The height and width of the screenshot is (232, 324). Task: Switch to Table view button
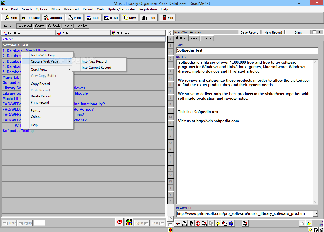tap(93, 18)
